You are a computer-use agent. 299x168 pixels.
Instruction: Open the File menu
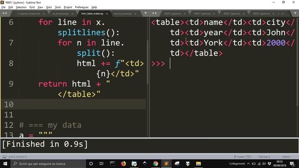3,7
